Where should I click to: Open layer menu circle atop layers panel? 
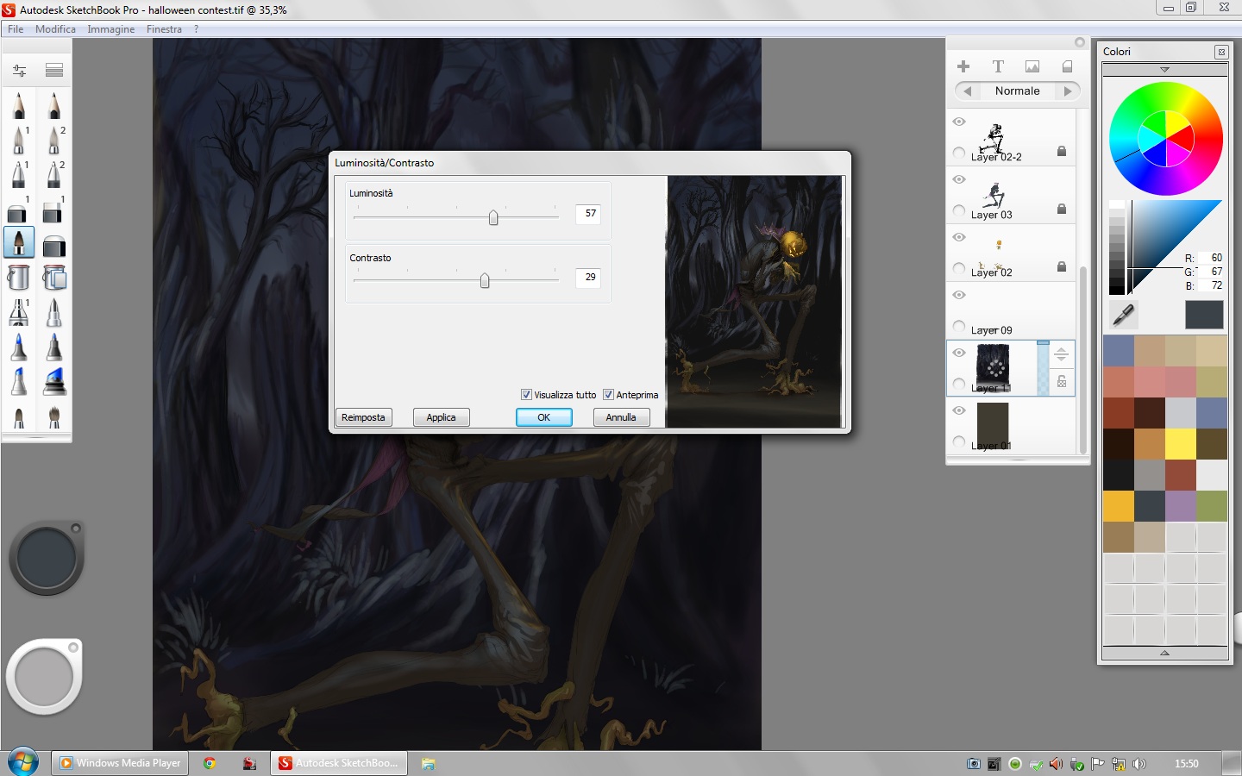pos(1079,42)
